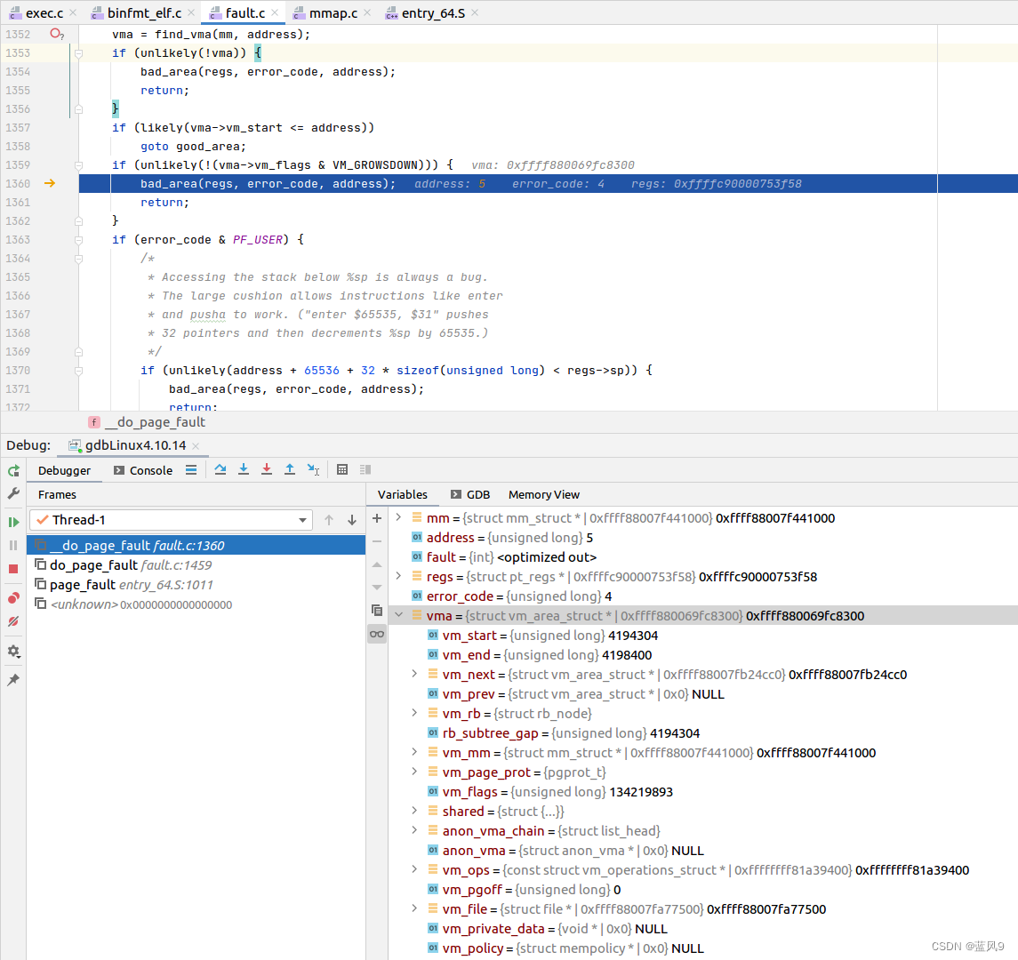Select the page_fault entry_64.S:1011 frame
Screen dimensions: 1018x960
click(x=196, y=585)
